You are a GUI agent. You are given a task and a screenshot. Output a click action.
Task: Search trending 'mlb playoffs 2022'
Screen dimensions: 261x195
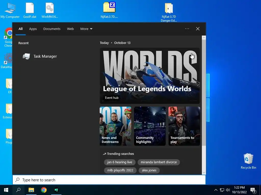[120, 170]
